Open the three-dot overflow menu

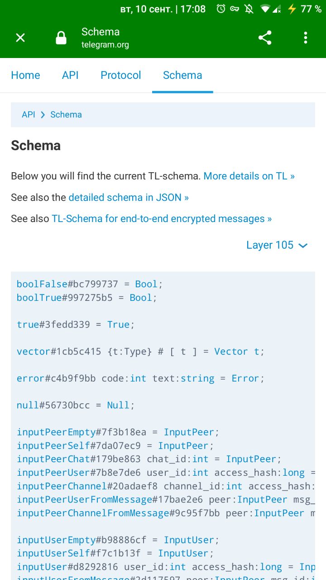[x=306, y=38]
